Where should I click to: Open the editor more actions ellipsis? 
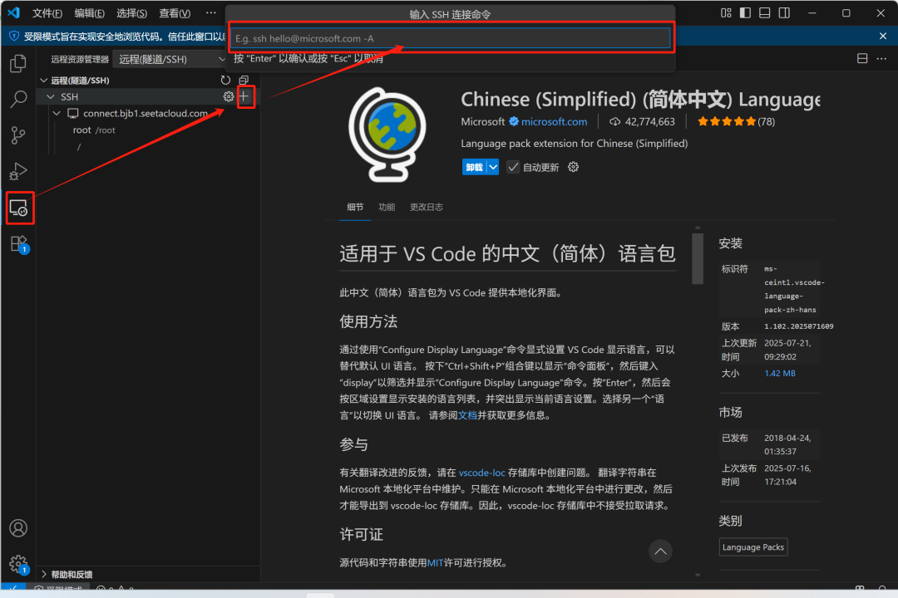[x=881, y=58]
